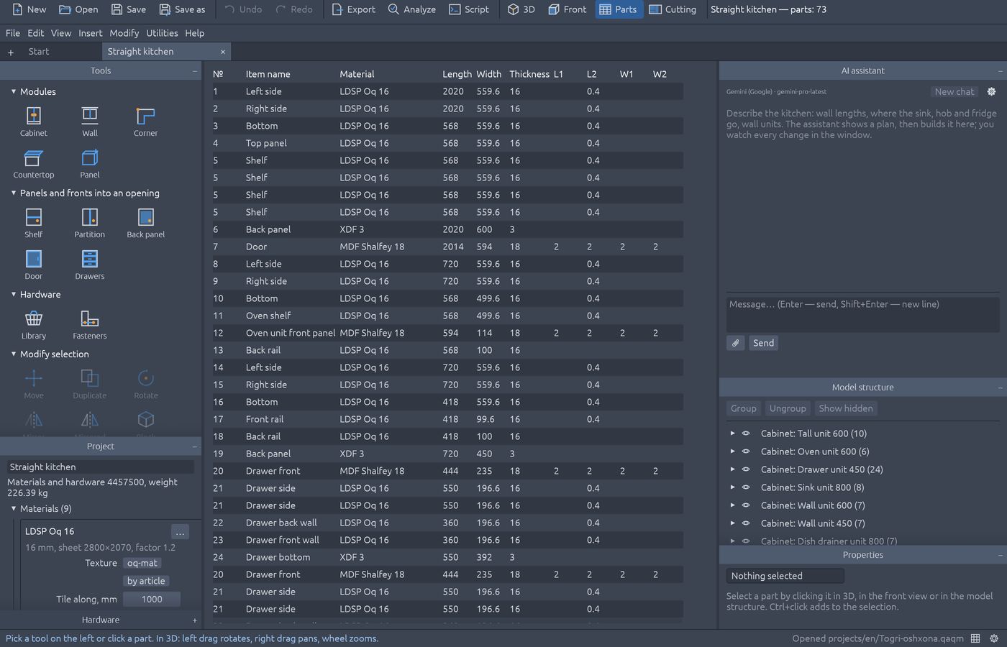This screenshot has width=1007, height=647.
Task: Click the attachment paperclip button
Action: click(735, 343)
